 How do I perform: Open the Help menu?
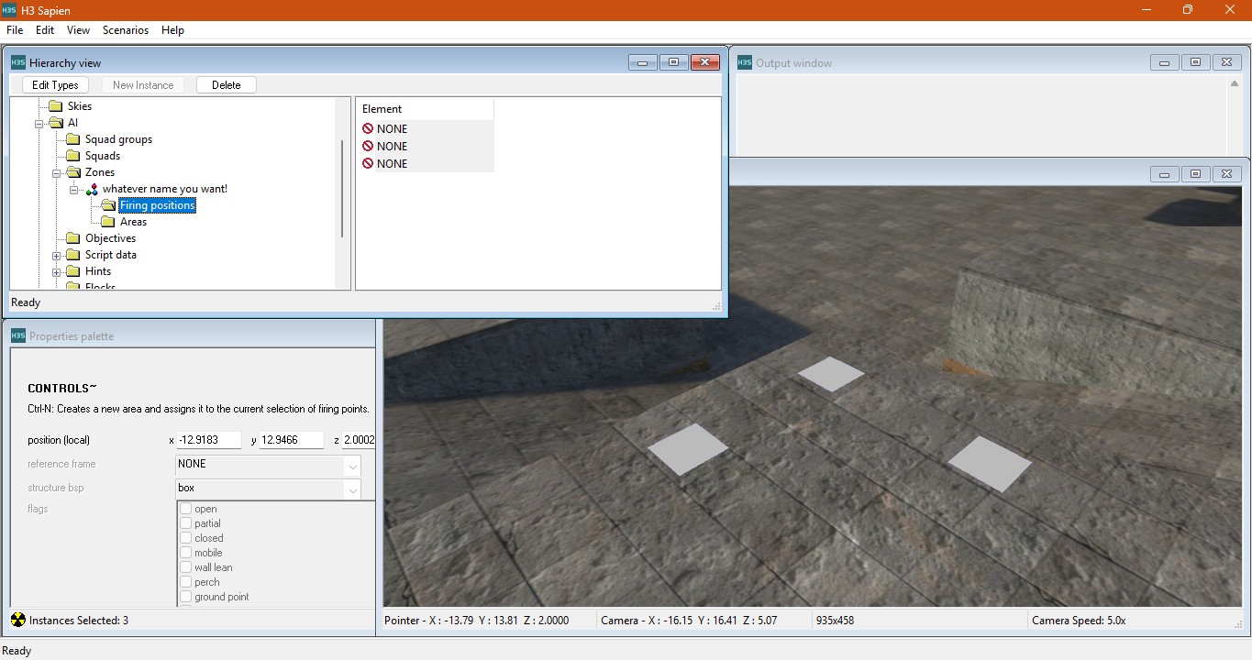pyautogui.click(x=172, y=30)
